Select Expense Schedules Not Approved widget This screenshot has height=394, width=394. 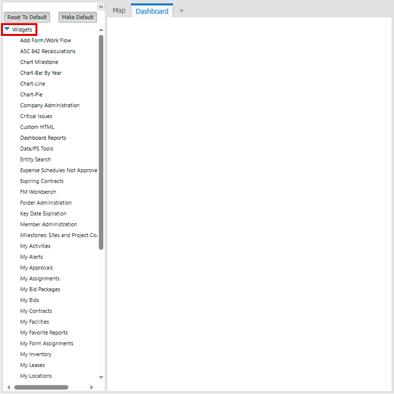[59, 170]
